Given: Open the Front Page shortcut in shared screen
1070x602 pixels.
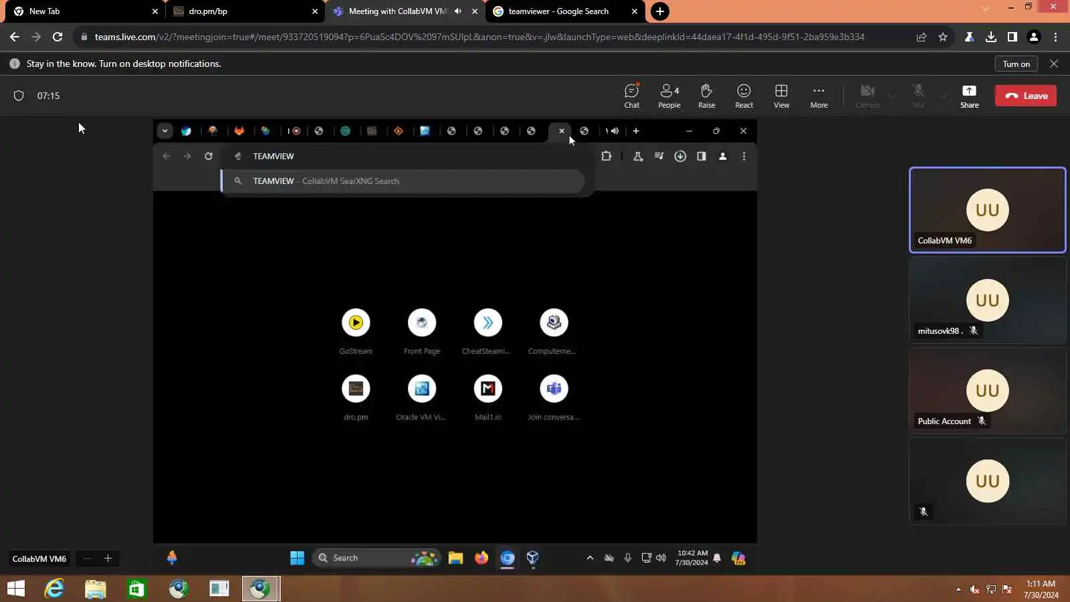Looking at the screenshot, I should (x=422, y=331).
